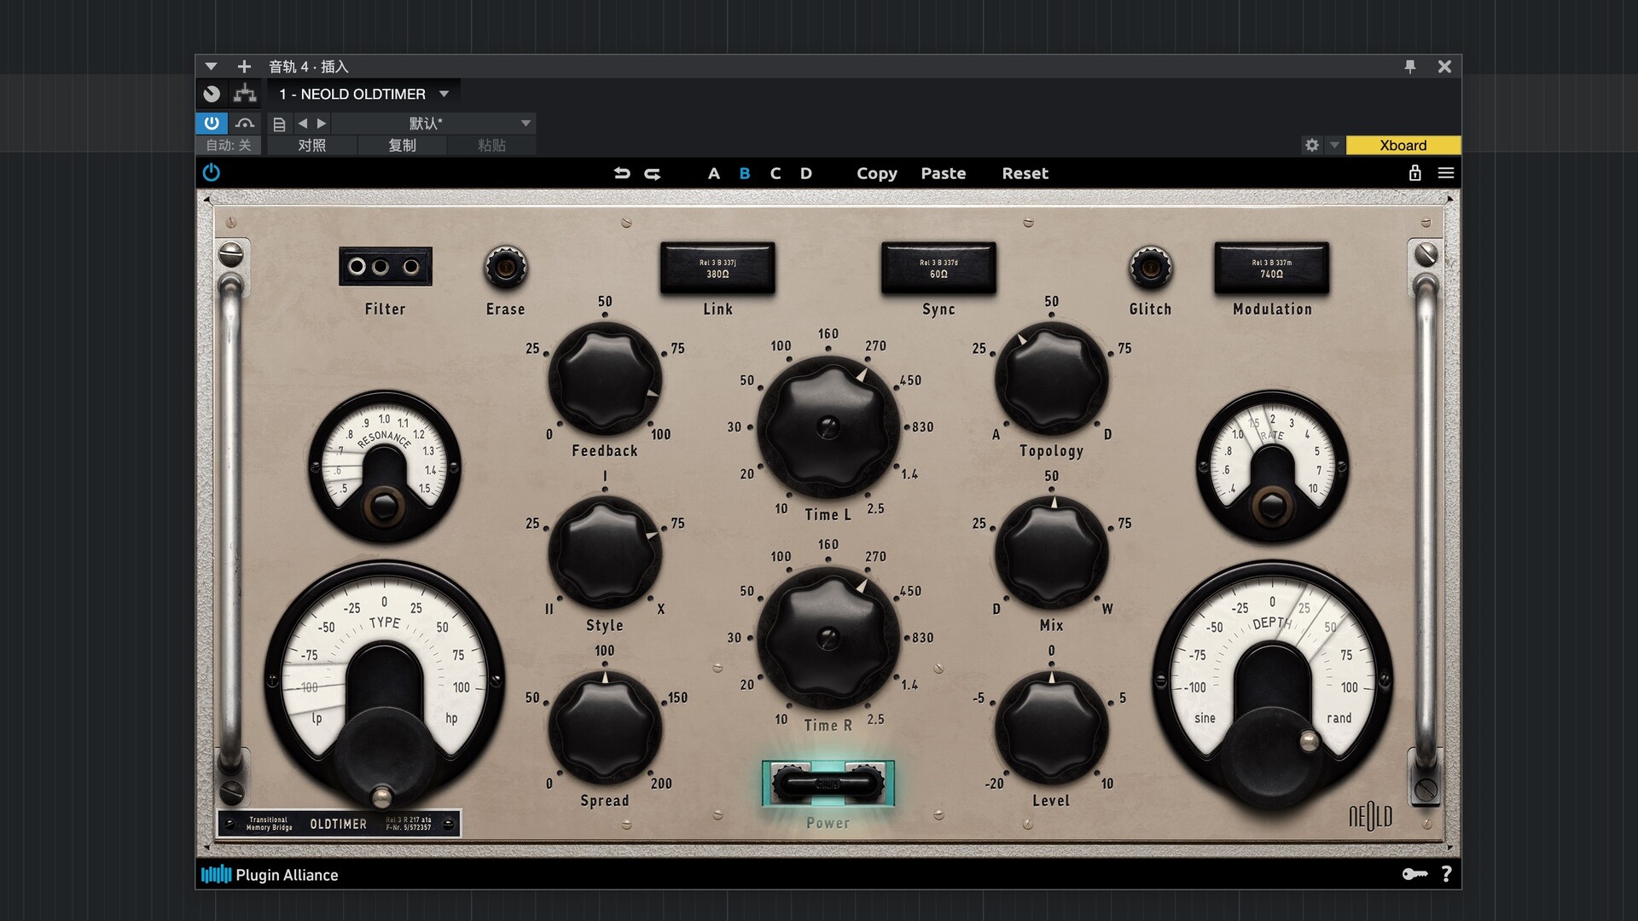Toggle the Modulation switch
Screen dimensions: 1638x921
(1271, 269)
